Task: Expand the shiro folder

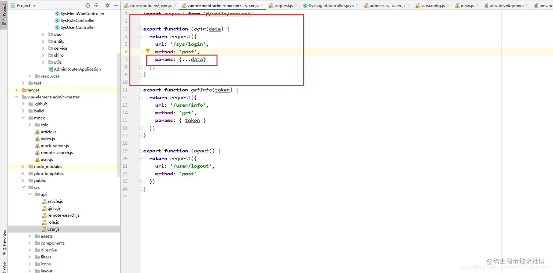Action: pos(43,55)
